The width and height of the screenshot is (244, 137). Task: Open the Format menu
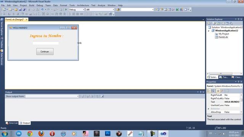(63, 5)
